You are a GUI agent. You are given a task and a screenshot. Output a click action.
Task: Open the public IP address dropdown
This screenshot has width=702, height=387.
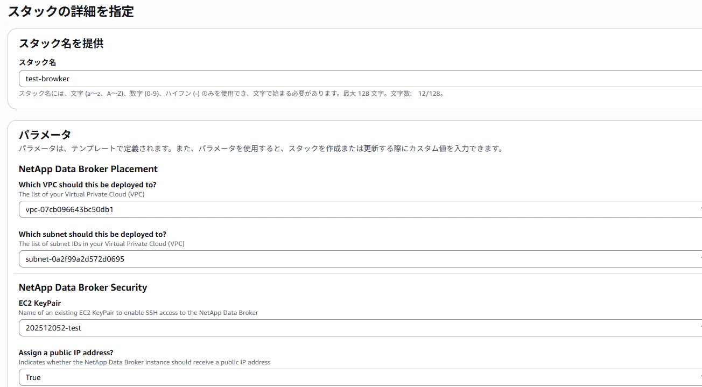point(360,377)
